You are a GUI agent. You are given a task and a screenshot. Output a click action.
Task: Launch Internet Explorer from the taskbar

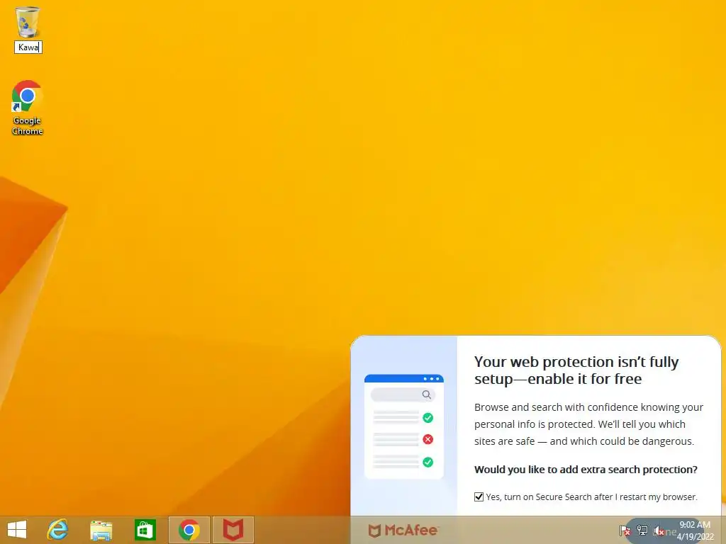tap(57, 530)
